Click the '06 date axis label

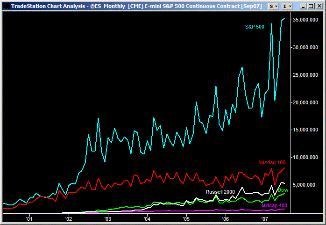click(226, 219)
